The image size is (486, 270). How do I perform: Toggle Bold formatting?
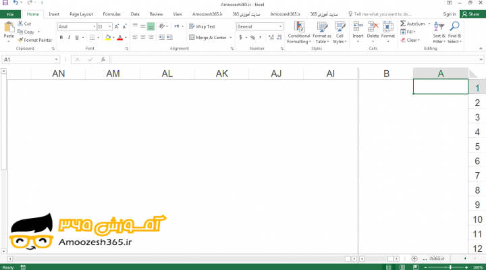(61, 38)
